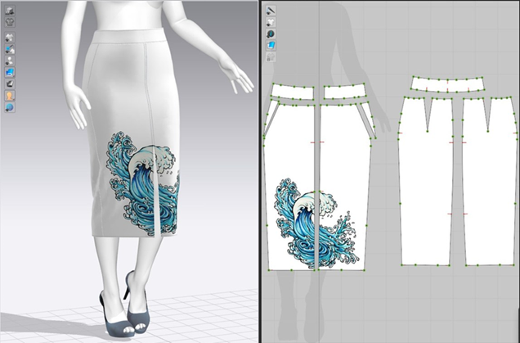
Task: Click the blue circle icon in 2D toolbar
Action: tap(271, 34)
